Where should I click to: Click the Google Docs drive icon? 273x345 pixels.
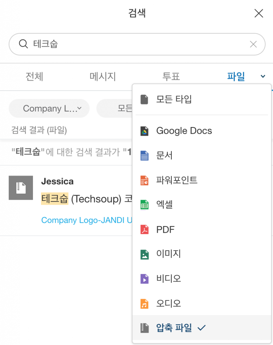coord(144,131)
